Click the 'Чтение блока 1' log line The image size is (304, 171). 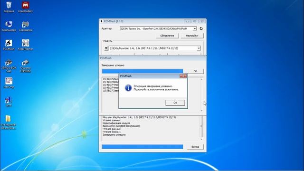(112, 132)
